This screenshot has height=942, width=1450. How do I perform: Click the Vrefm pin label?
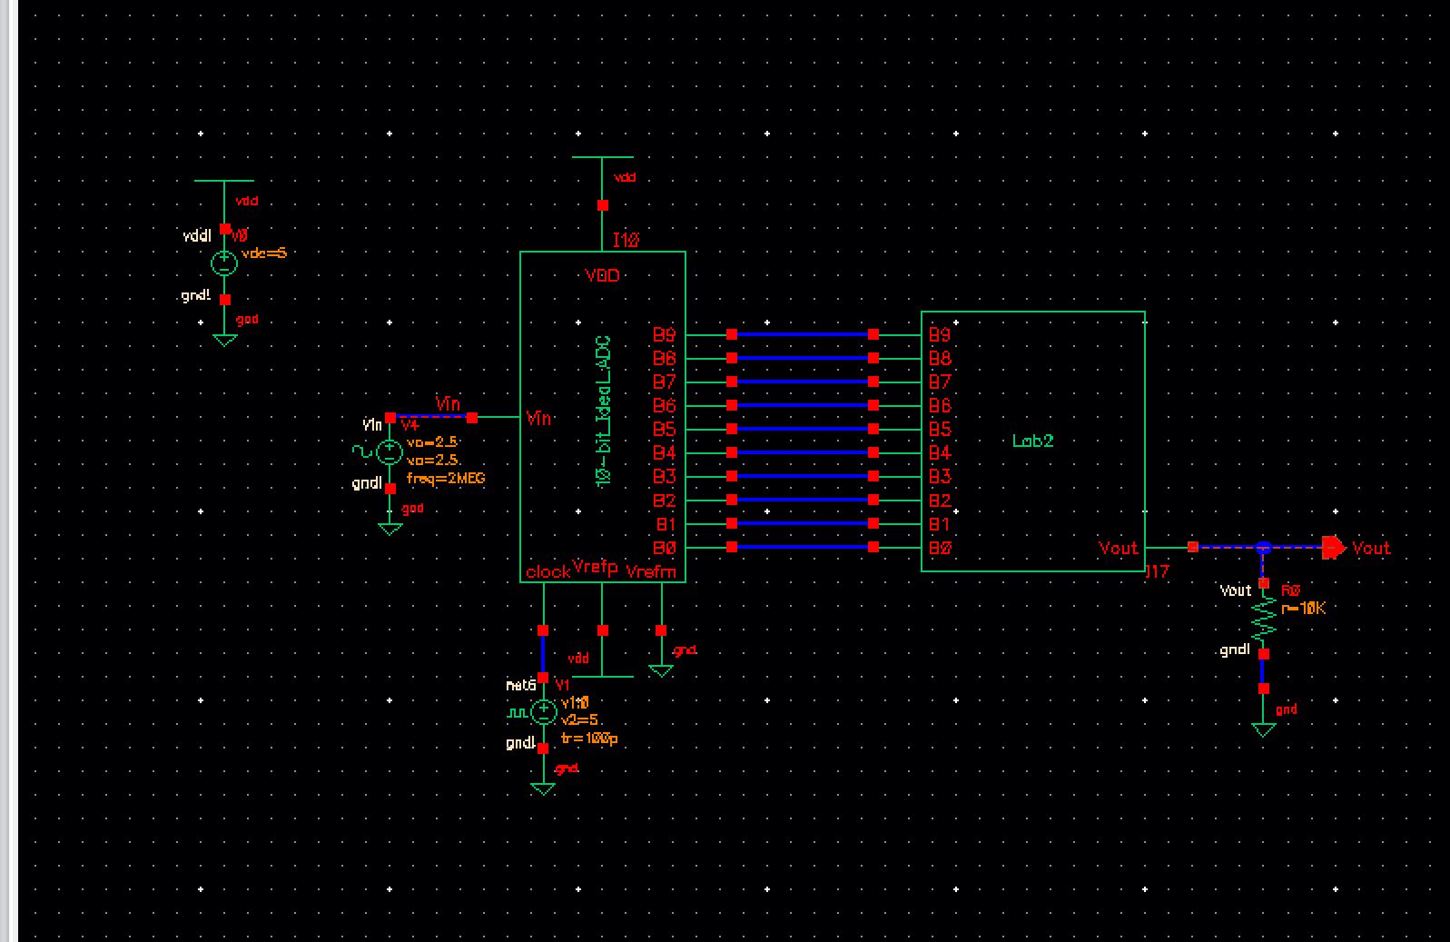[x=651, y=571]
